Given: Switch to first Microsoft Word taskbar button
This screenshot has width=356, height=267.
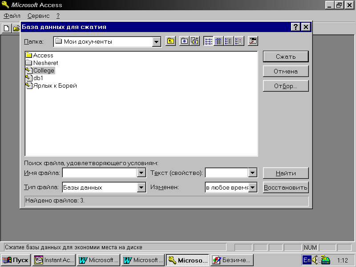Looking at the screenshot, I should pyautogui.click(x=98, y=260).
